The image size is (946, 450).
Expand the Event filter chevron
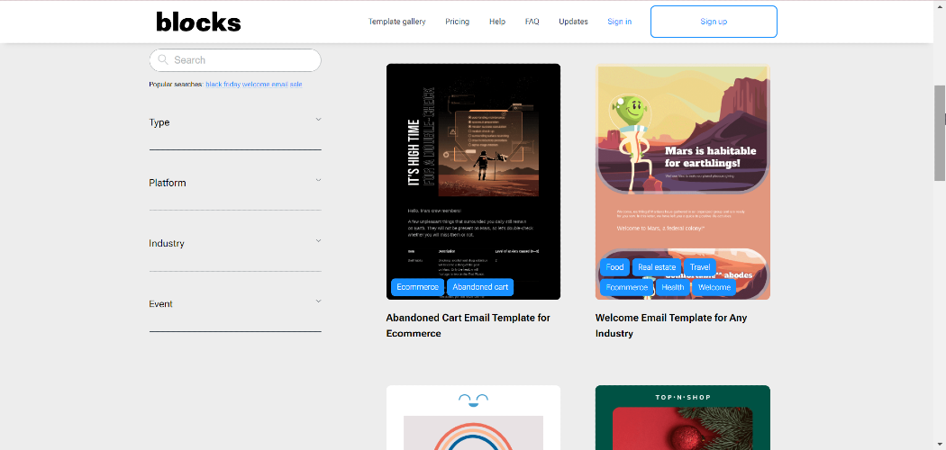pyautogui.click(x=319, y=301)
